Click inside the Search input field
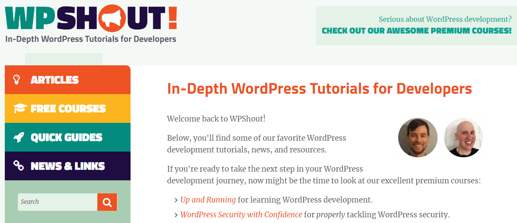 pos(58,202)
